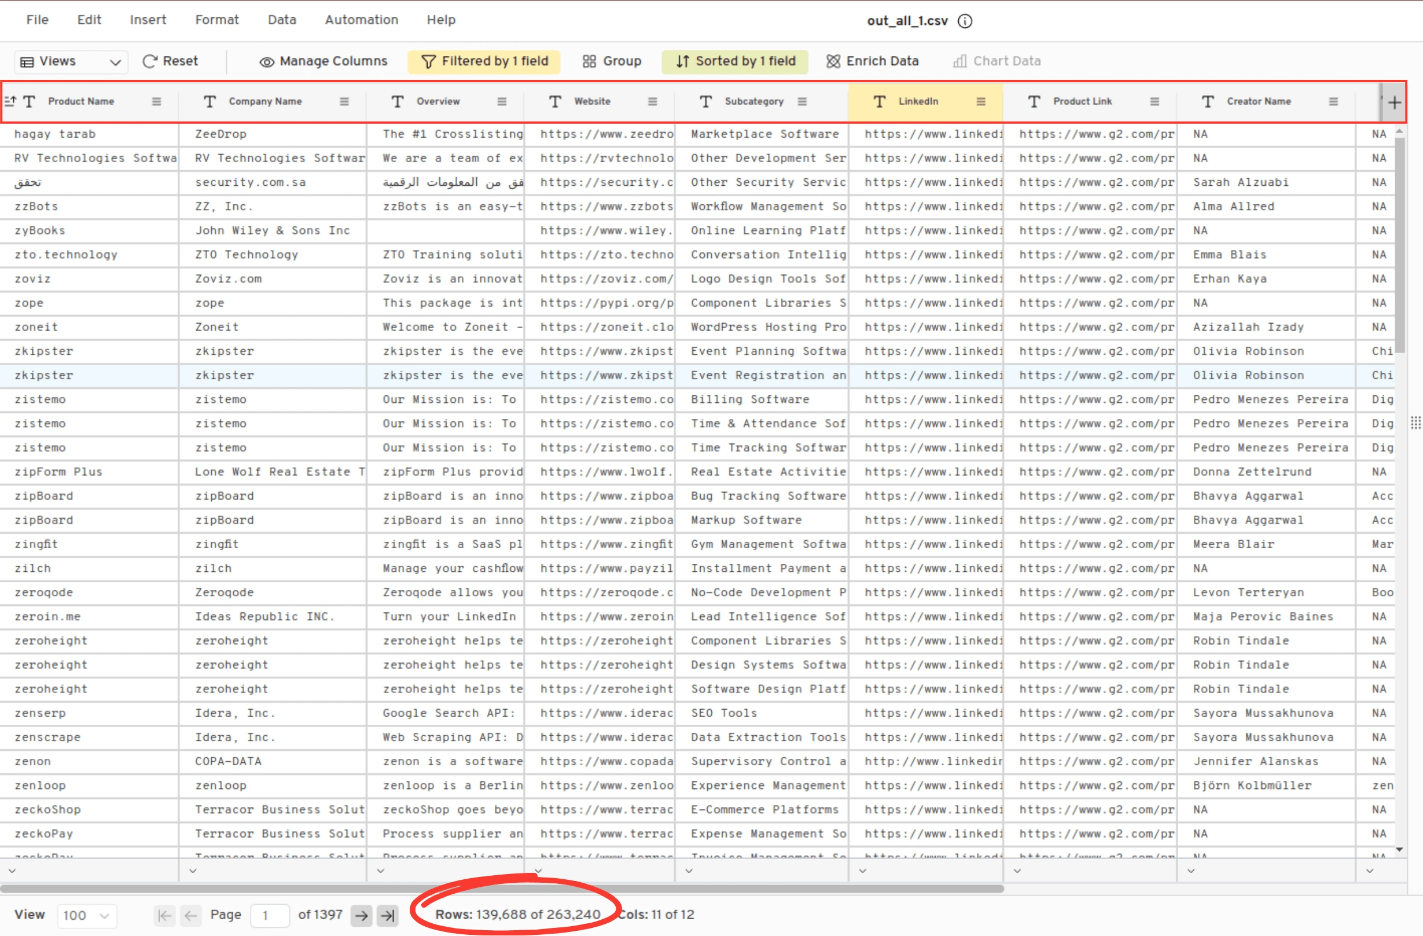Select the Billing Software subcategory cell

click(761, 399)
